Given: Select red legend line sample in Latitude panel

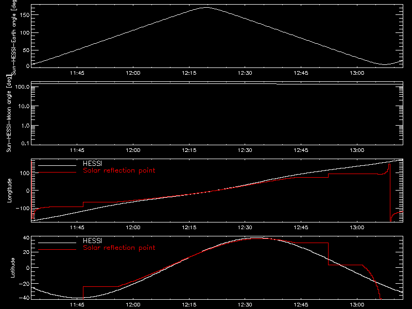Looking at the screenshot, I should (x=57, y=250).
